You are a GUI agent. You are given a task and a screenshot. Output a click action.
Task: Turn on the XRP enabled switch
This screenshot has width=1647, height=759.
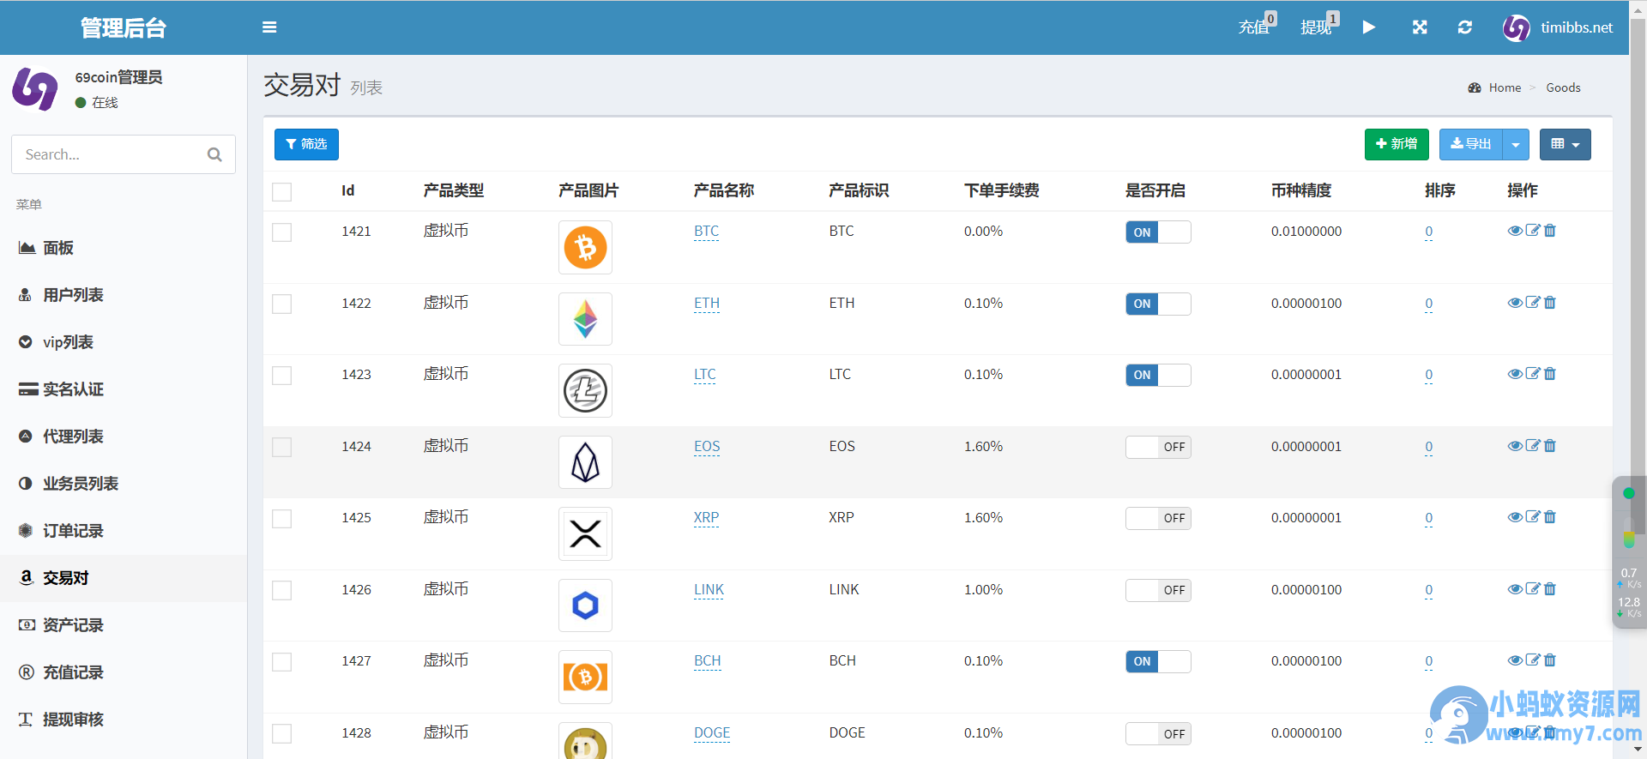coord(1158,518)
